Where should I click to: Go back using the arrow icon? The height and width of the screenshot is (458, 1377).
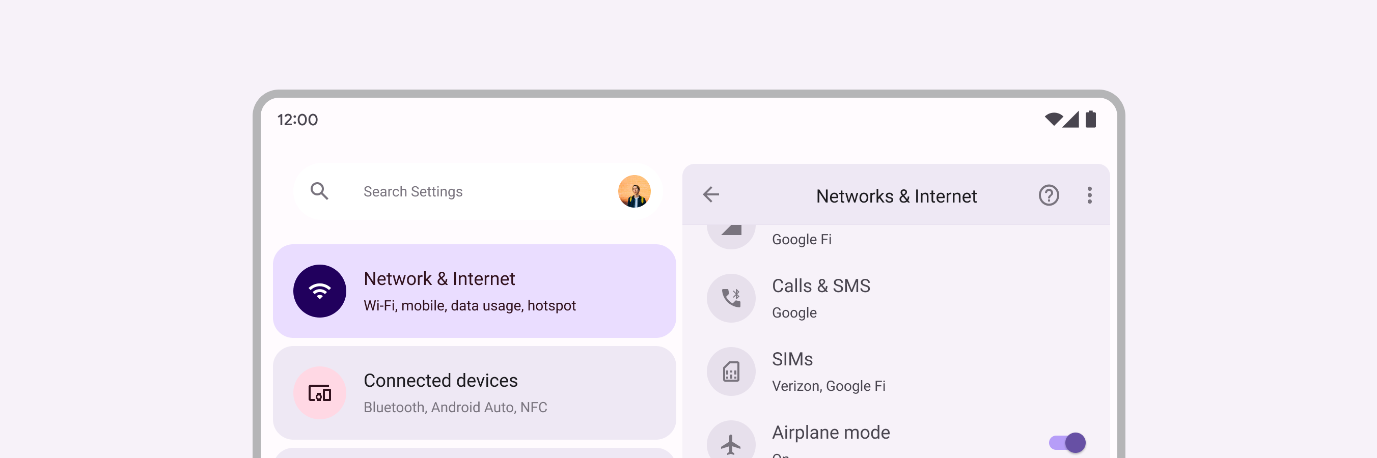coord(711,194)
